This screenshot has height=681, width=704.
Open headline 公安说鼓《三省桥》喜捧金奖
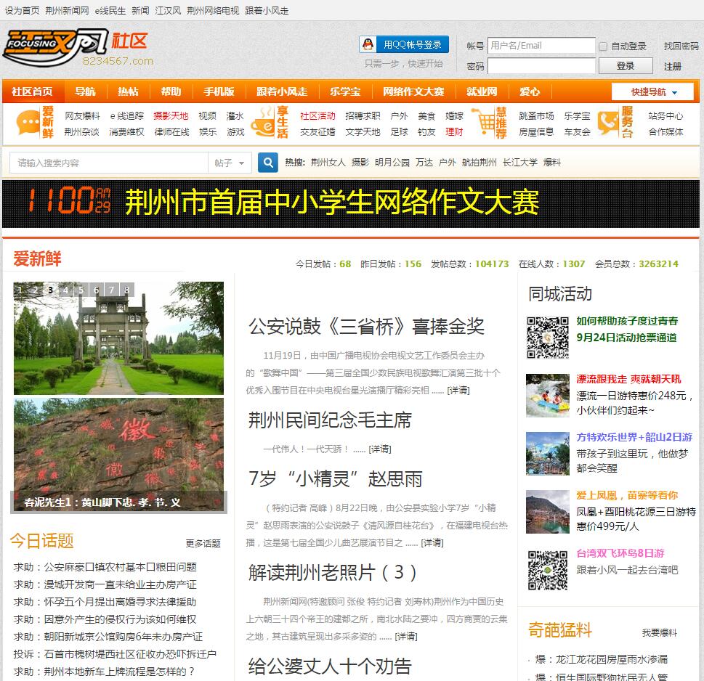click(366, 326)
